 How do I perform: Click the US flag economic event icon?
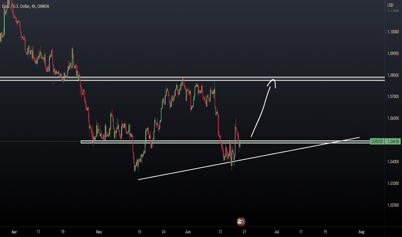(240, 221)
